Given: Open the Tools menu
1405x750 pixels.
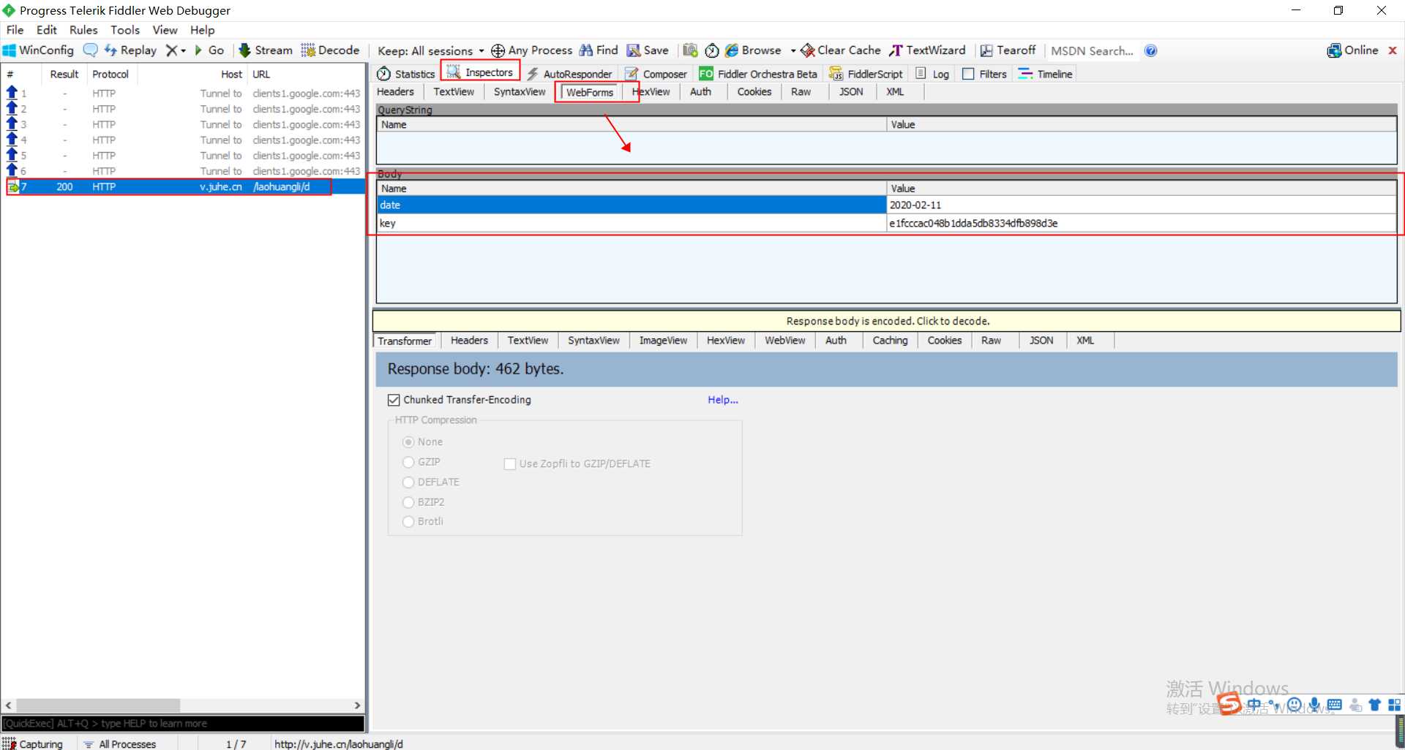Looking at the screenshot, I should tap(125, 30).
